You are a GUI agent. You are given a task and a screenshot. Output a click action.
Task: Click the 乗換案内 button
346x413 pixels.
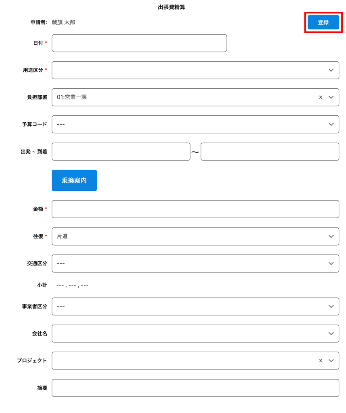[74, 180]
